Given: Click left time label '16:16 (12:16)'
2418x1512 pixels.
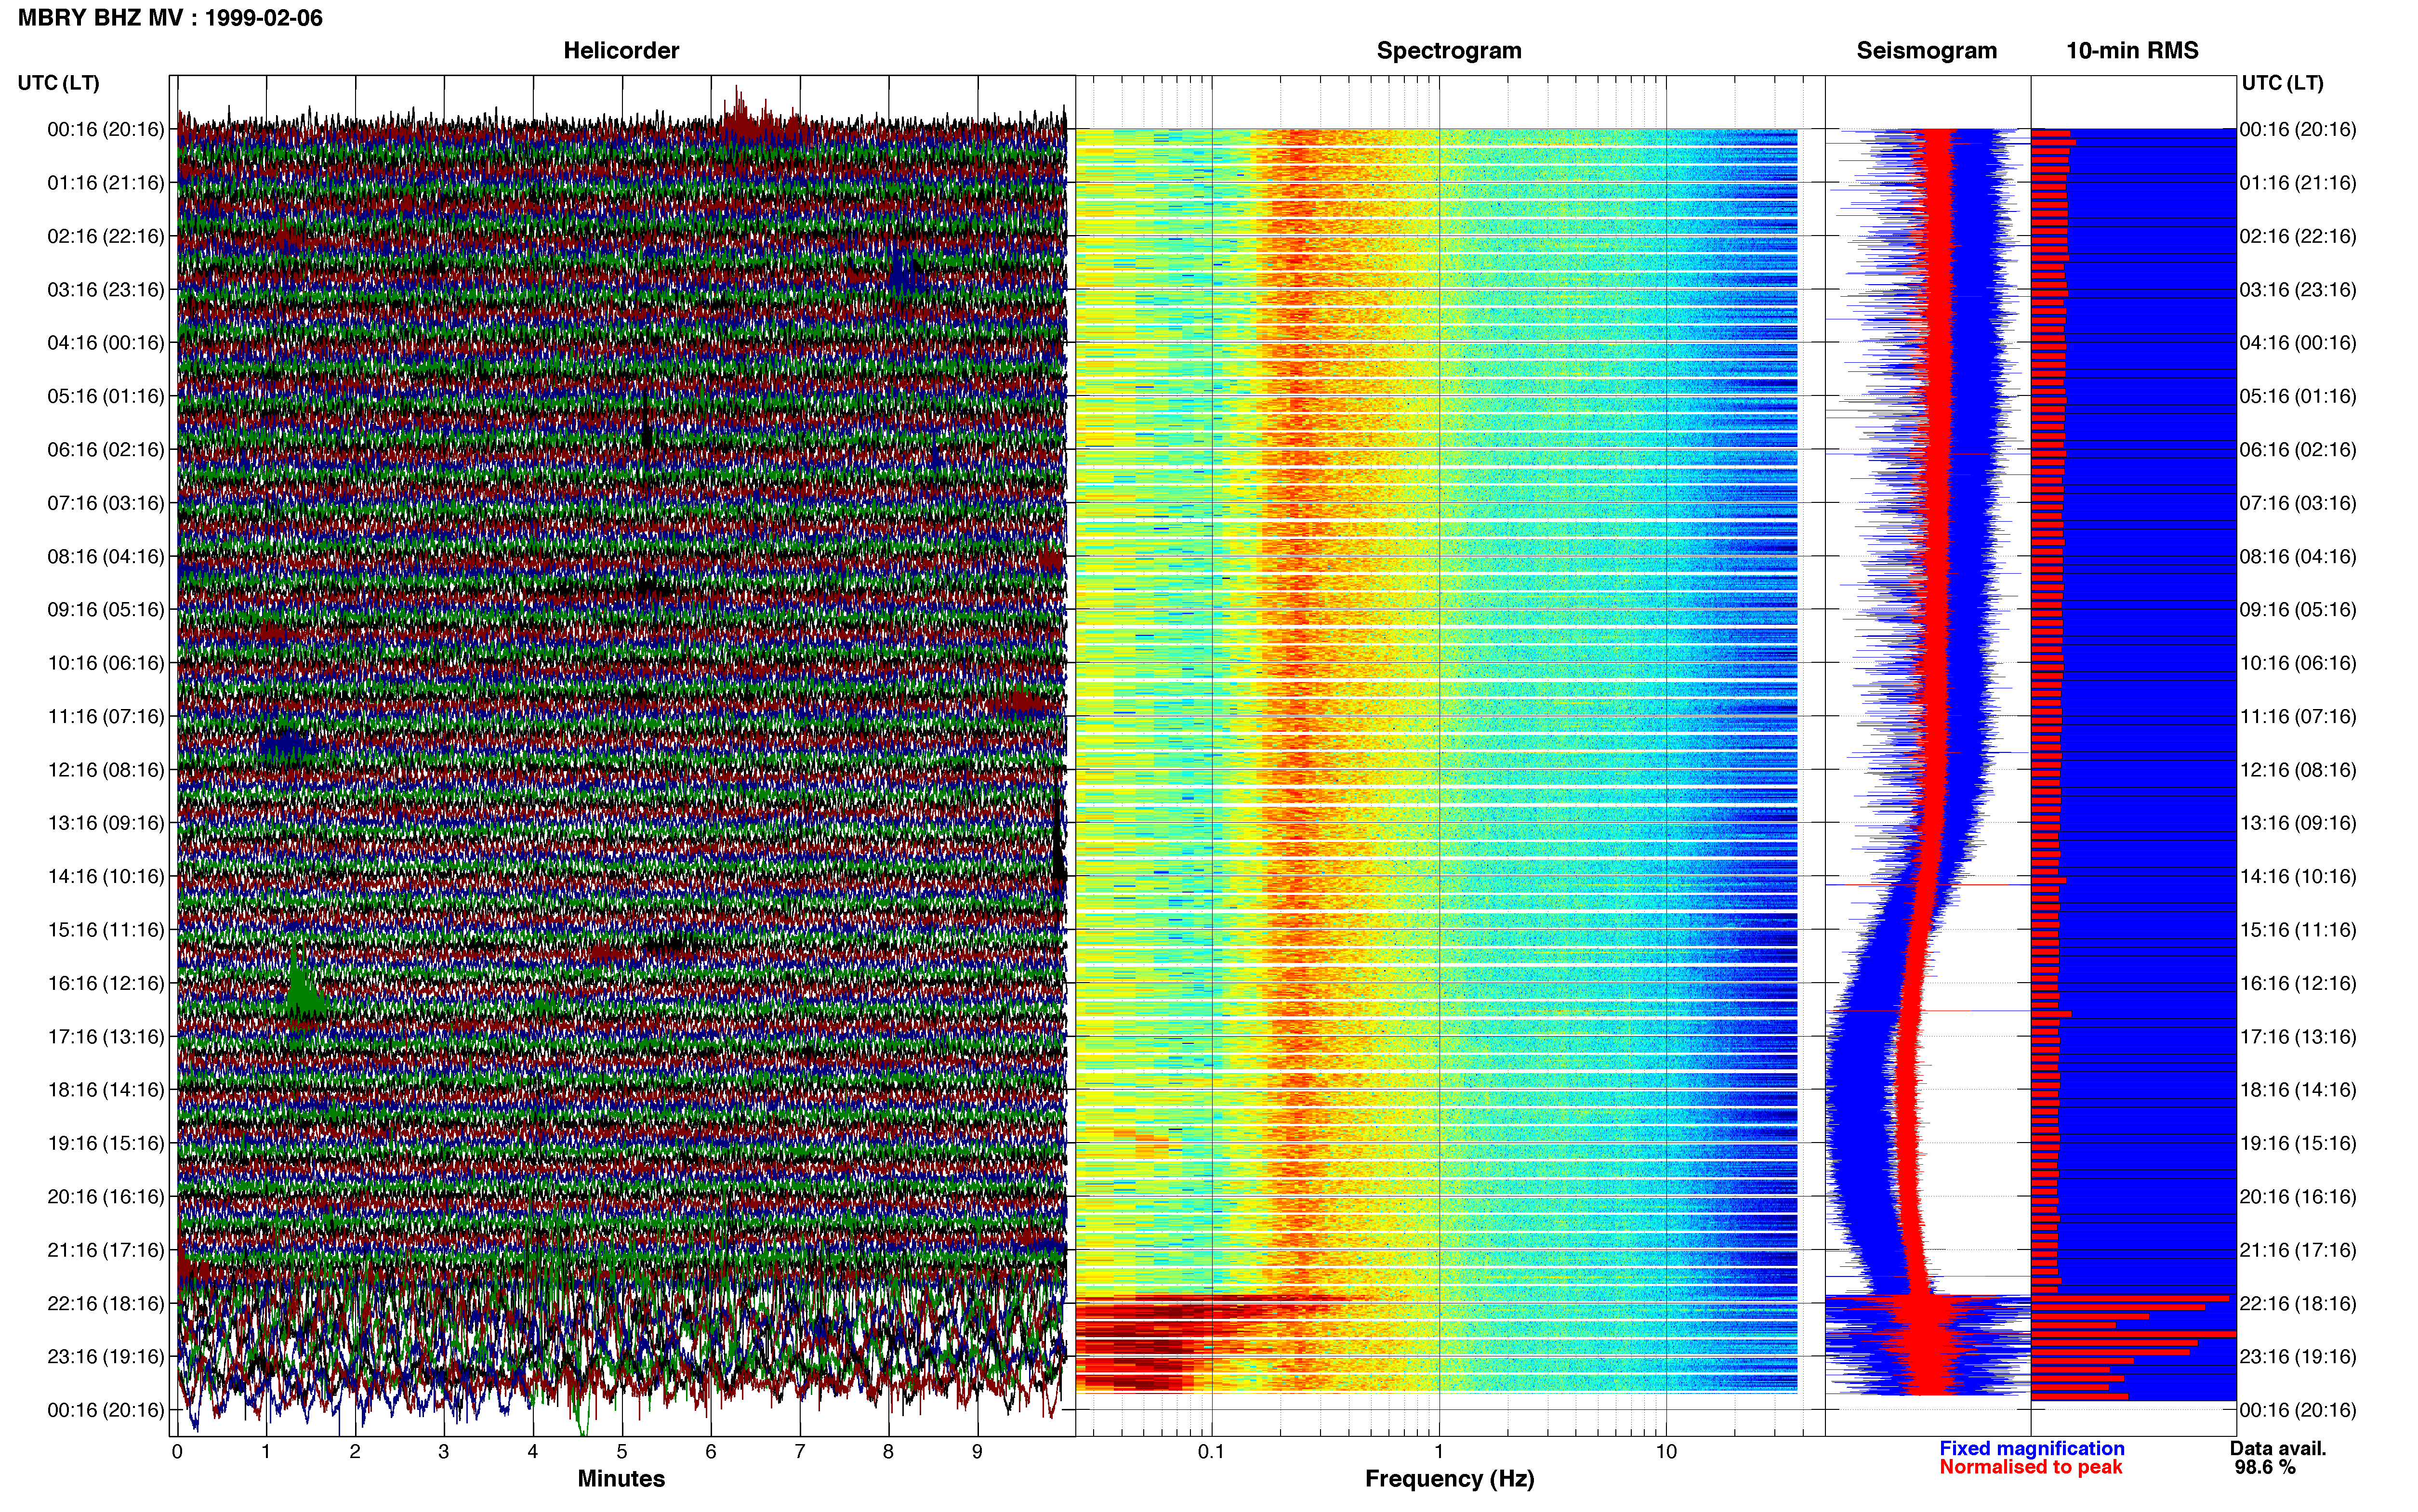Looking at the screenshot, I should coord(106,983).
